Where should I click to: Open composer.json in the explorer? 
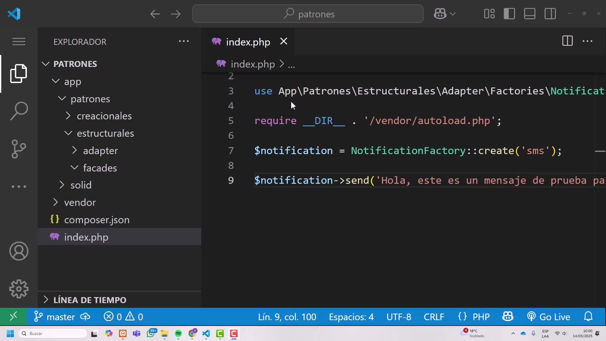pos(119,219)
